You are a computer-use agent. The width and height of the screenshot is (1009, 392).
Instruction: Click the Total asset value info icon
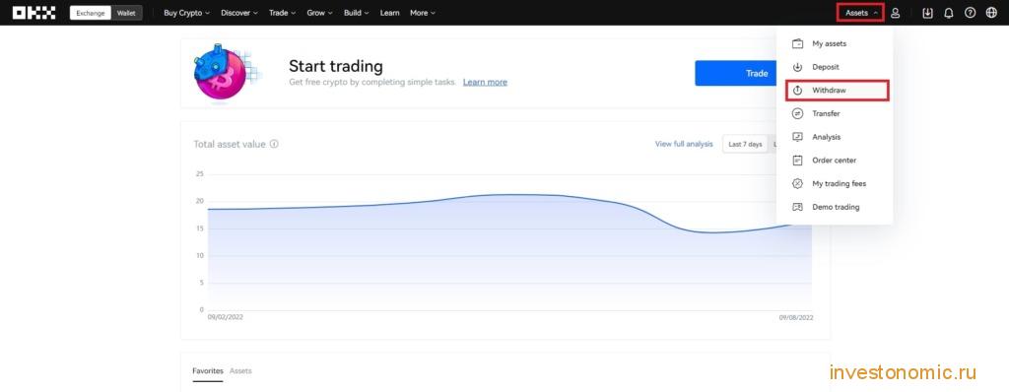[x=274, y=144]
